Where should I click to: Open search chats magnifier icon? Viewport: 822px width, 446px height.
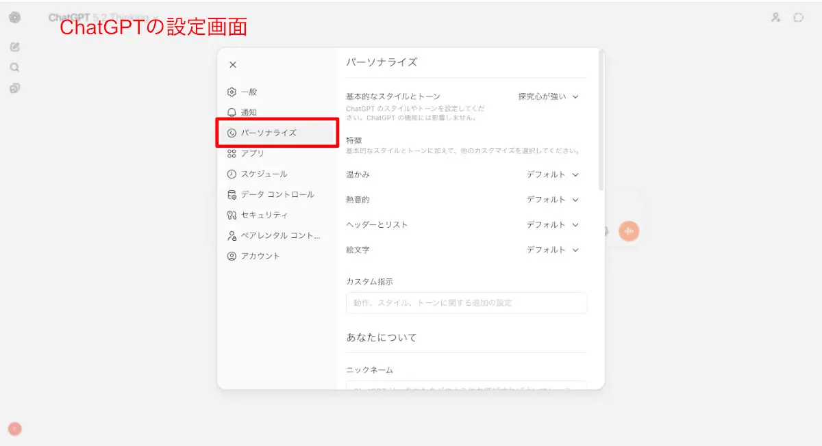(14, 68)
